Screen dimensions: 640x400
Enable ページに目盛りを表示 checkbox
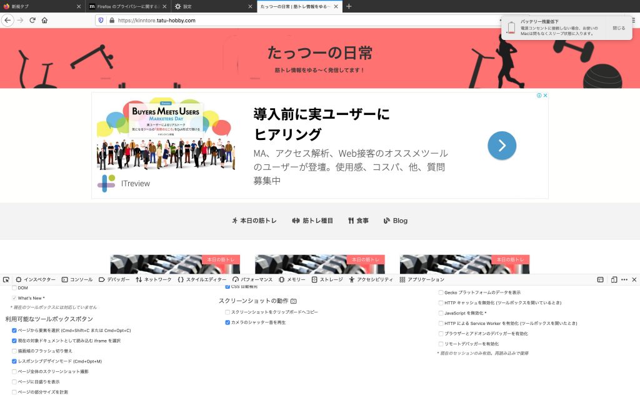[x=14, y=381]
